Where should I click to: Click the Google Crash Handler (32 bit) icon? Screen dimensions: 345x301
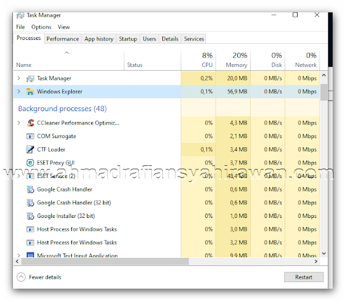pyautogui.click(x=30, y=203)
